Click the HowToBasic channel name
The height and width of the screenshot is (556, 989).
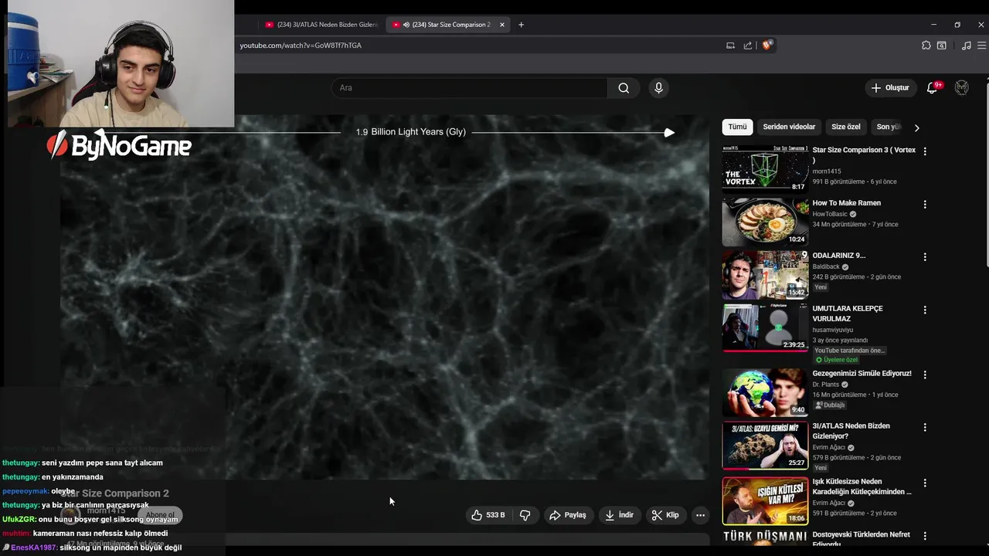pyautogui.click(x=830, y=214)
